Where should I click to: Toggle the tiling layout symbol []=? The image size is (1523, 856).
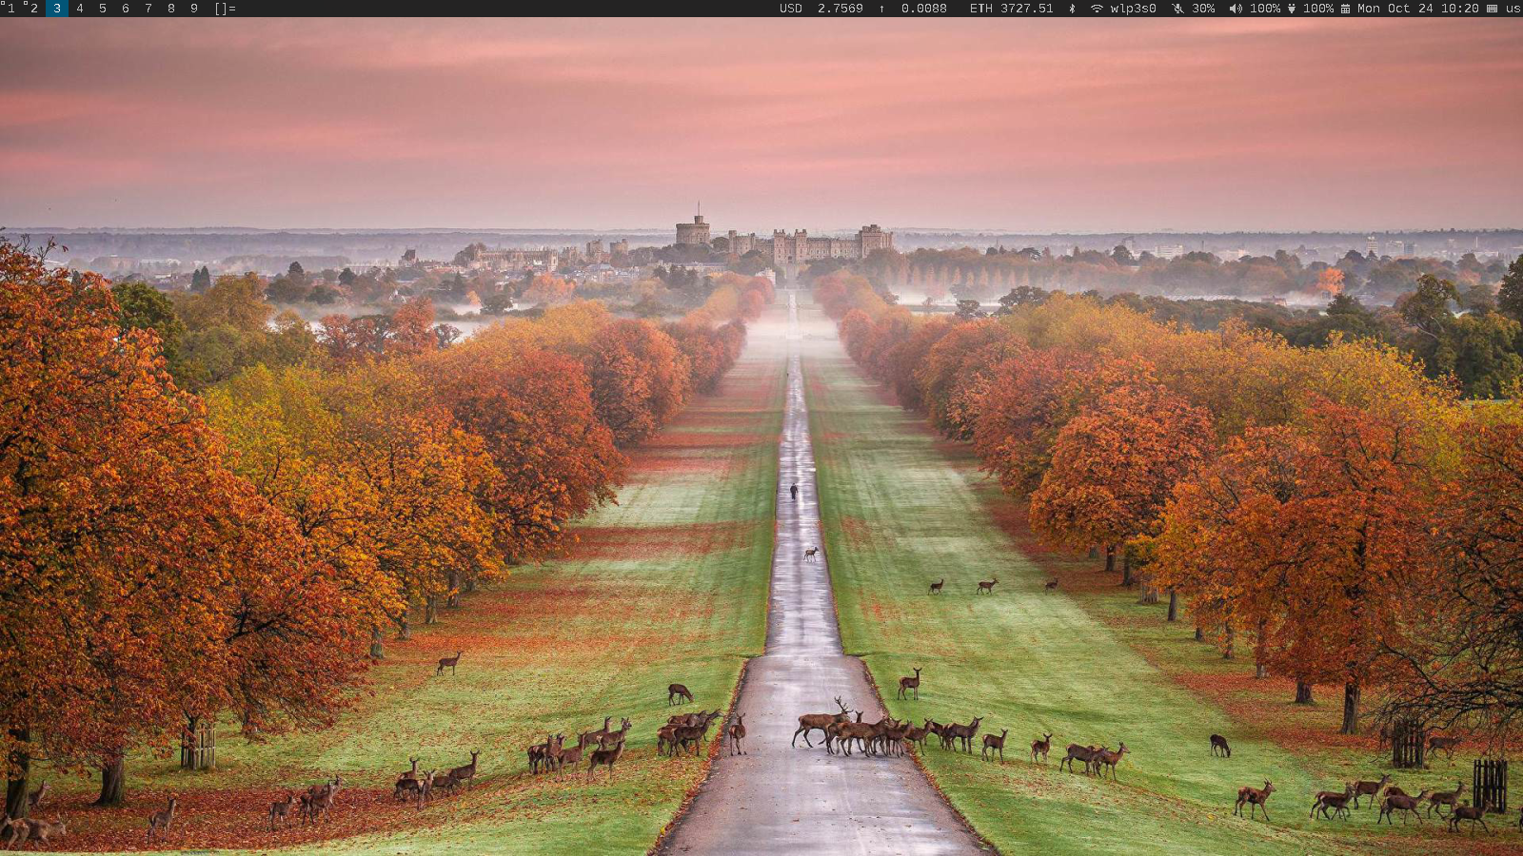(225, 9)
